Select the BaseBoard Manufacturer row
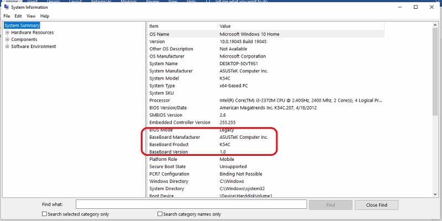This screenshot has width=442, height=221. 266,137
